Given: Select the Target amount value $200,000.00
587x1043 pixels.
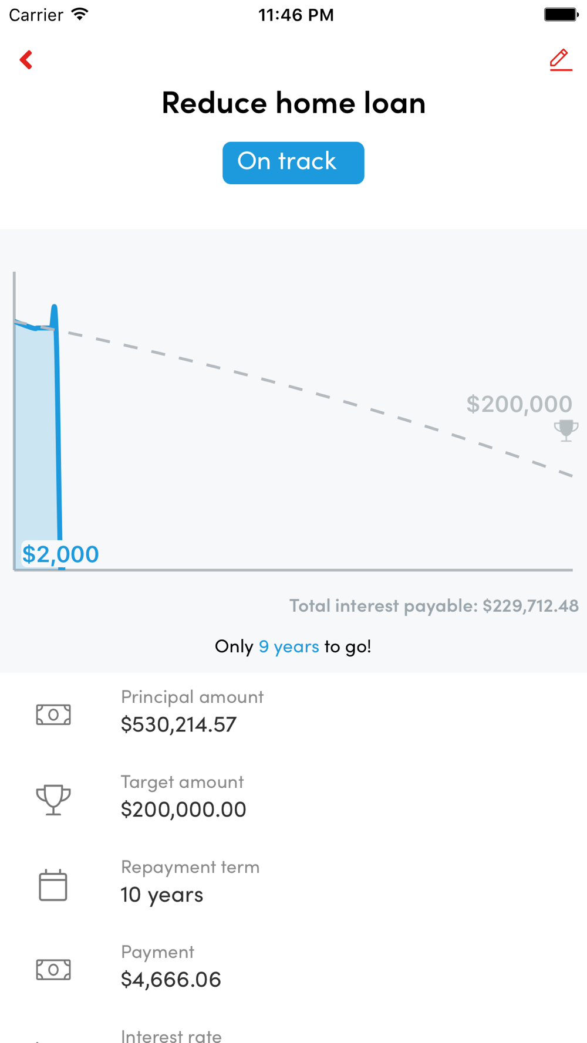Looking at the screenshot, I should 183,810.
